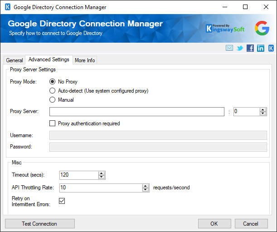Enable Proxy authentication required checkbox
The image size is (277, 232).
[52, 123]
